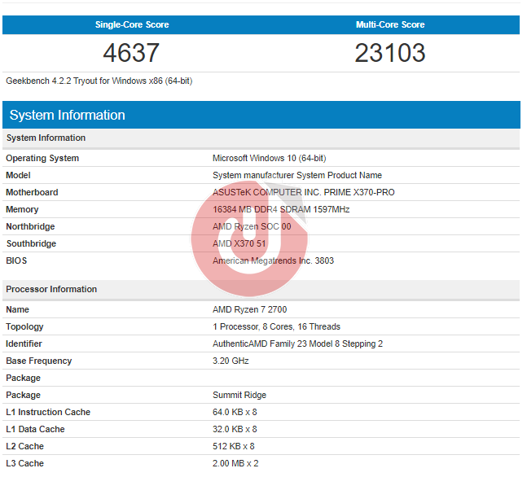Select the single-core score value 4637
The height and width of the screenshot is (477, 527).
131,53
